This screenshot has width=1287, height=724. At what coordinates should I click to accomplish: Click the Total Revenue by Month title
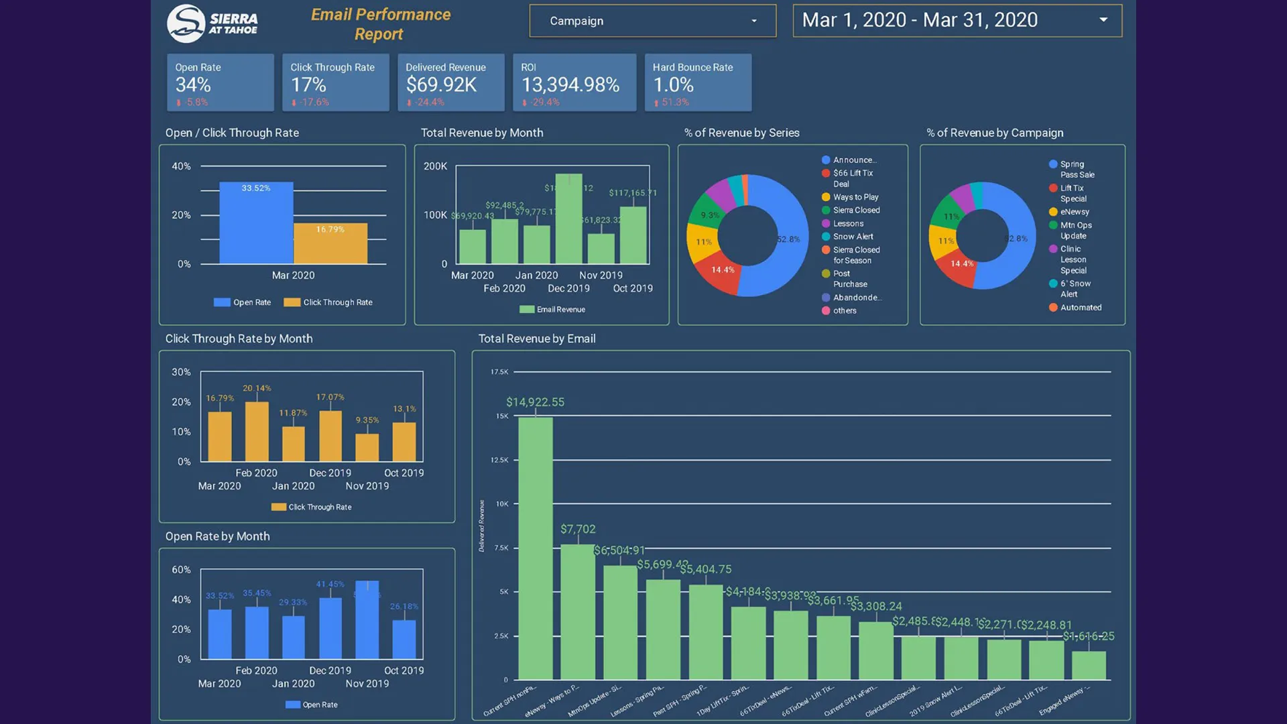(x=482, y=133)
